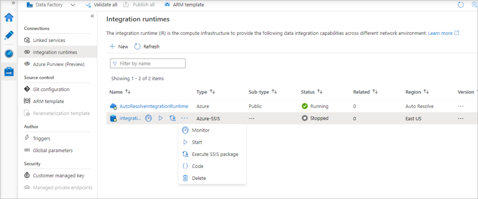Open the AutoResolveIntegrationRuntime link
Viewport: 478px width, 199px height.
click(153, 106)
